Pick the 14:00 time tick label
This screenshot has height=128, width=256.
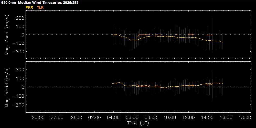tap(207, 118)
